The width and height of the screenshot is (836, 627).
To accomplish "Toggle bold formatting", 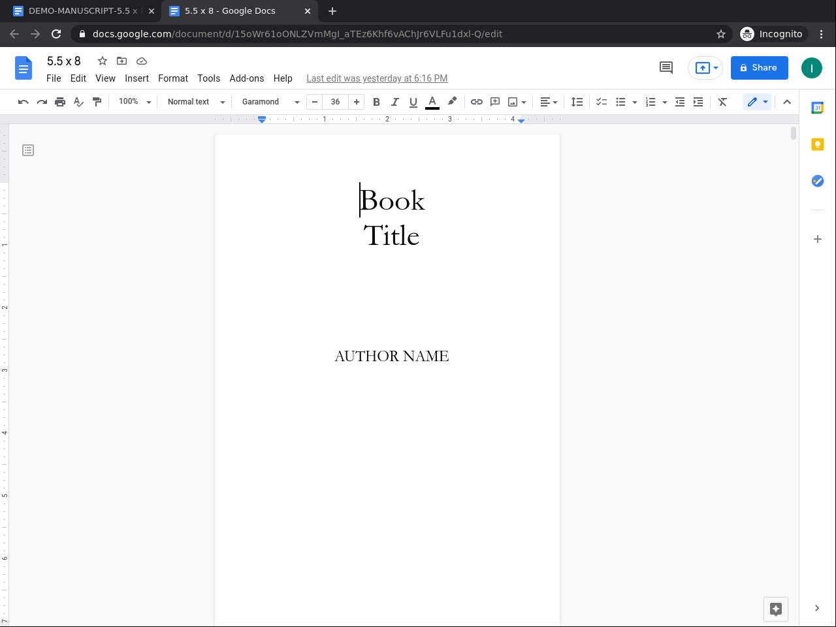I will click(376, 102).
